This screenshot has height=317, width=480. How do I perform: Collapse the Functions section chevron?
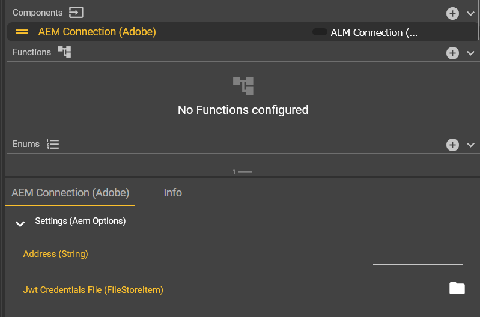click(x=470, y=53)
